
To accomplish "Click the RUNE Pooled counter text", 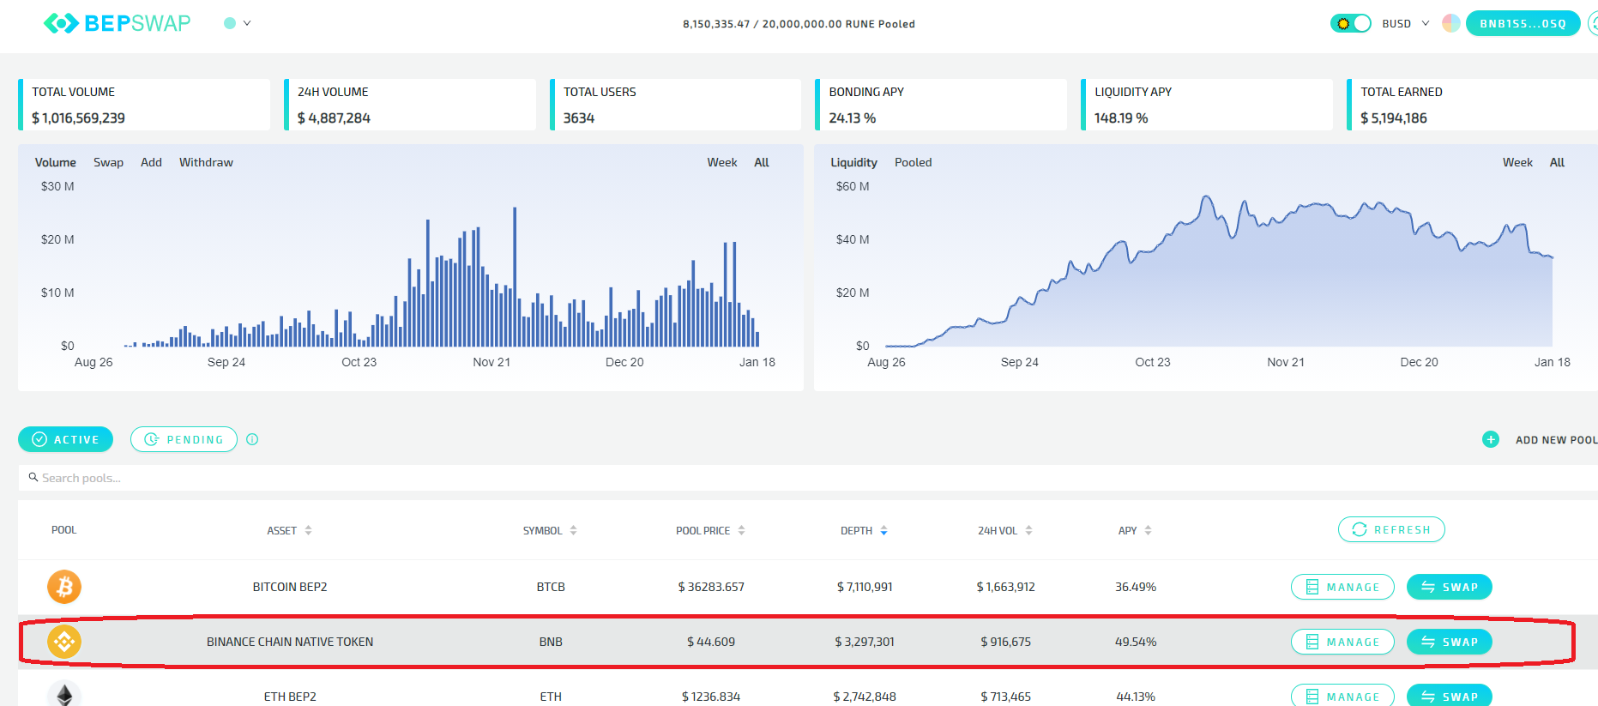I will (799, 24).
